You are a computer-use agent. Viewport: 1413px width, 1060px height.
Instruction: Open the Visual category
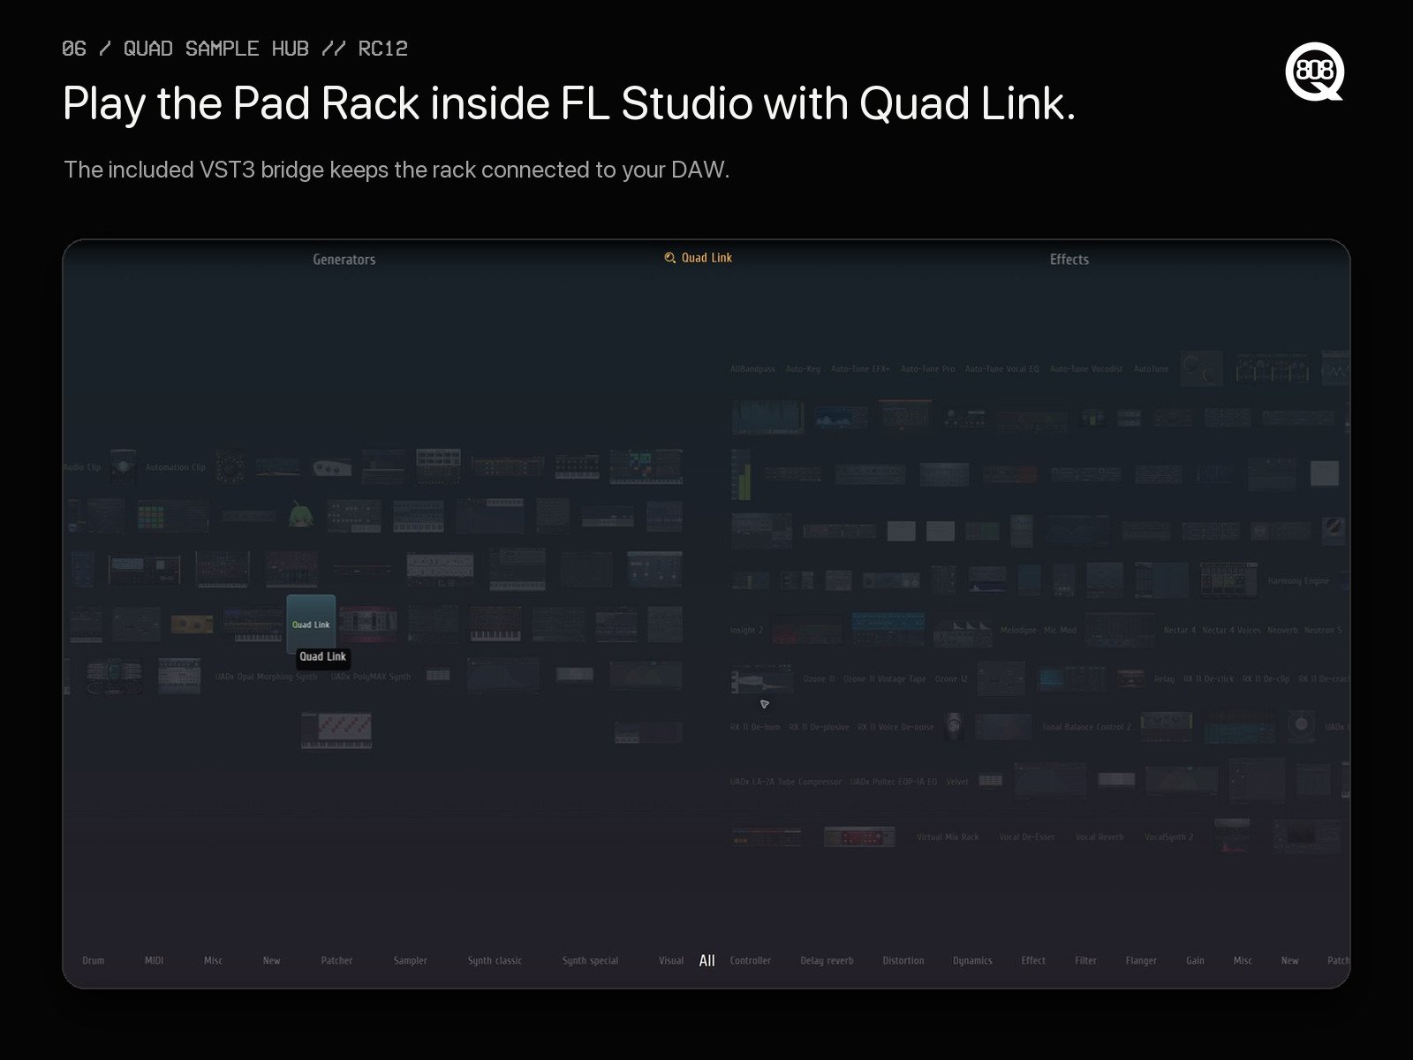click(671, 961)
